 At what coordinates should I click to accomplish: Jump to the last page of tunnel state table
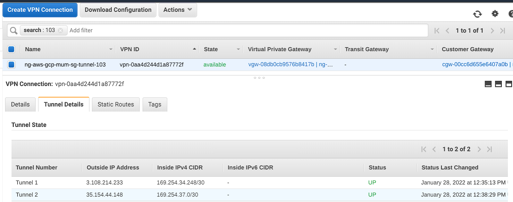[x=489, y=149]
